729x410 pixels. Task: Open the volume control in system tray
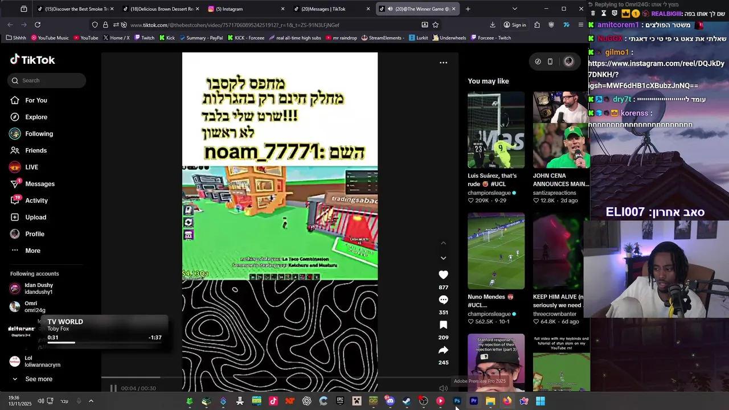tap(40, 401)
